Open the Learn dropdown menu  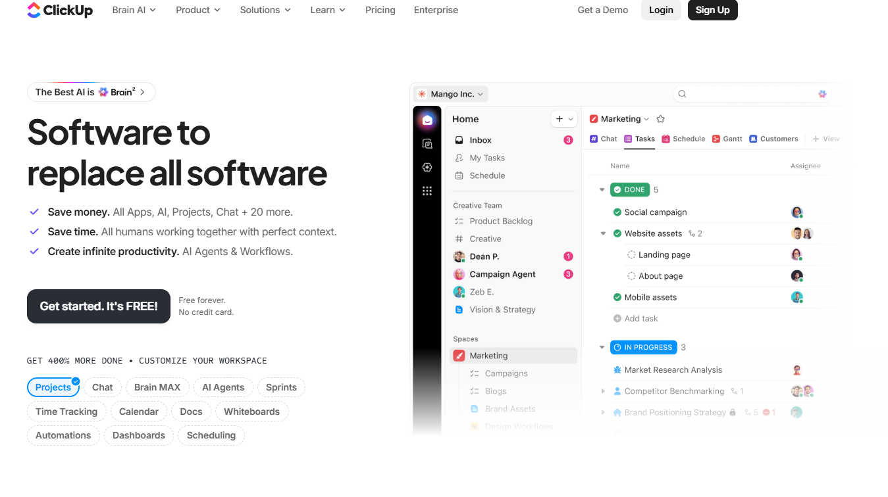click(x=327, y=10)
